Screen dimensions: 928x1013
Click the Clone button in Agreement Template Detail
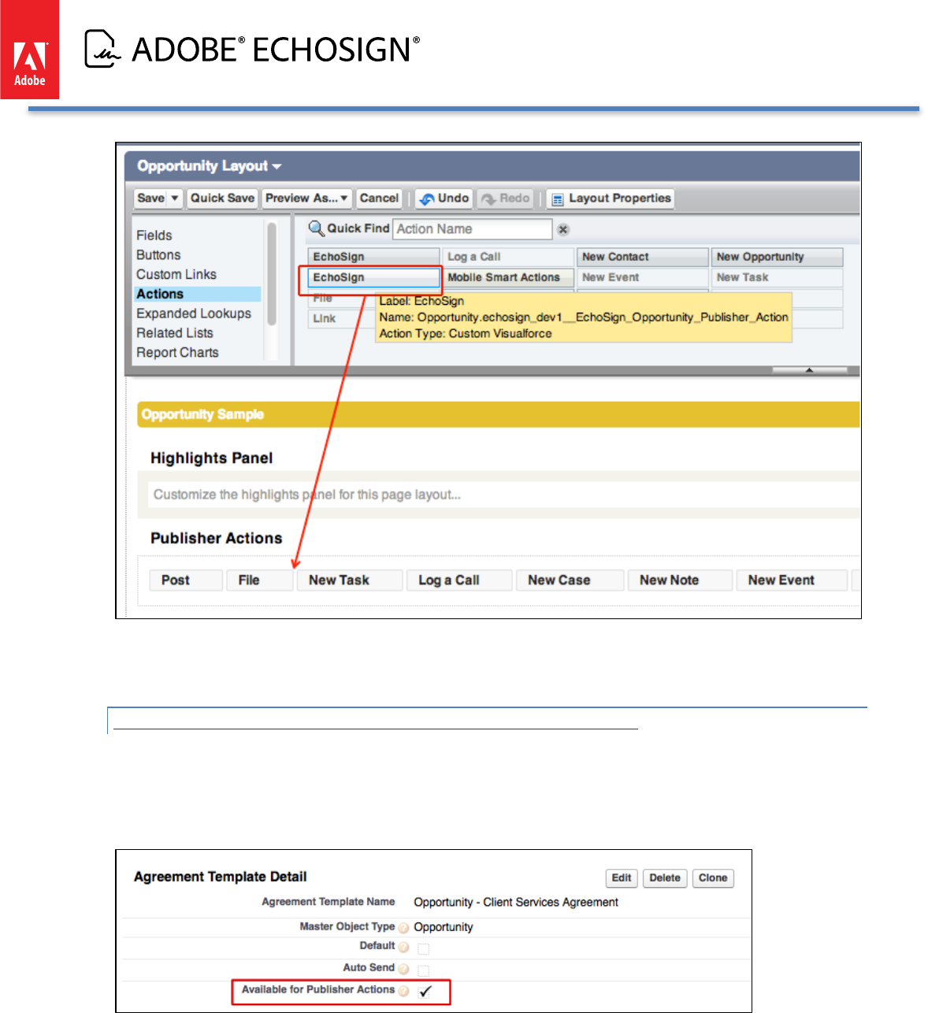pos(713,878)
